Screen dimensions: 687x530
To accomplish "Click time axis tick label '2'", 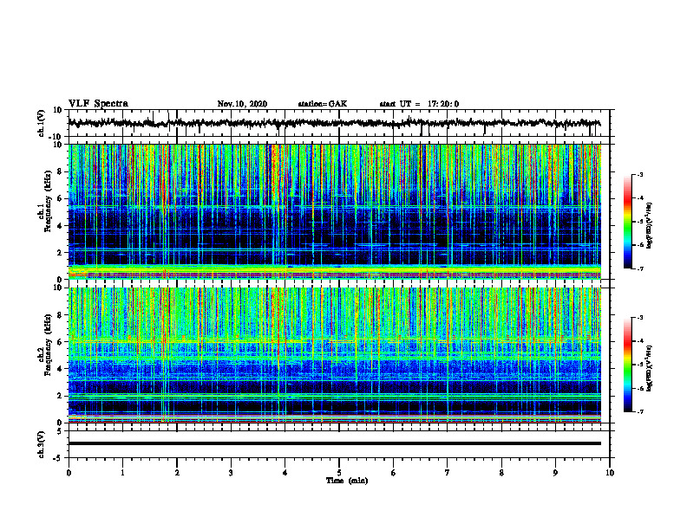I will [x=177, y=473].
